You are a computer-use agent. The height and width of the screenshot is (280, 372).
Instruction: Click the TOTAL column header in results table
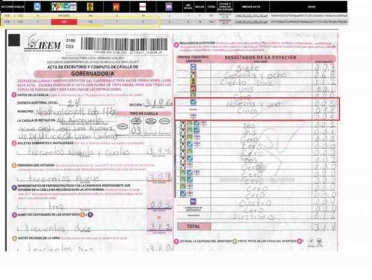coord(211,7)
